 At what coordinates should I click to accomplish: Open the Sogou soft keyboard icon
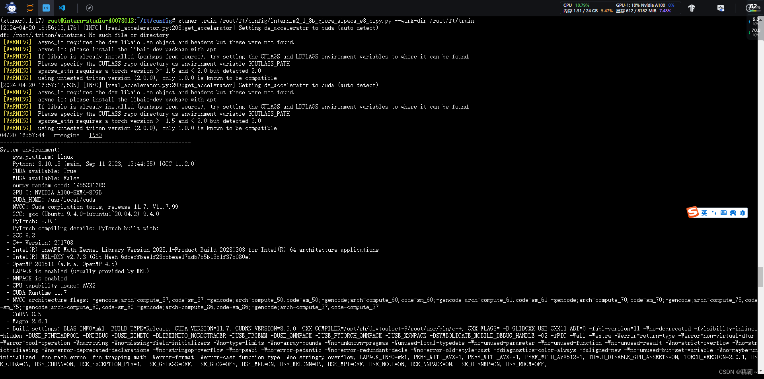point(723,213)
